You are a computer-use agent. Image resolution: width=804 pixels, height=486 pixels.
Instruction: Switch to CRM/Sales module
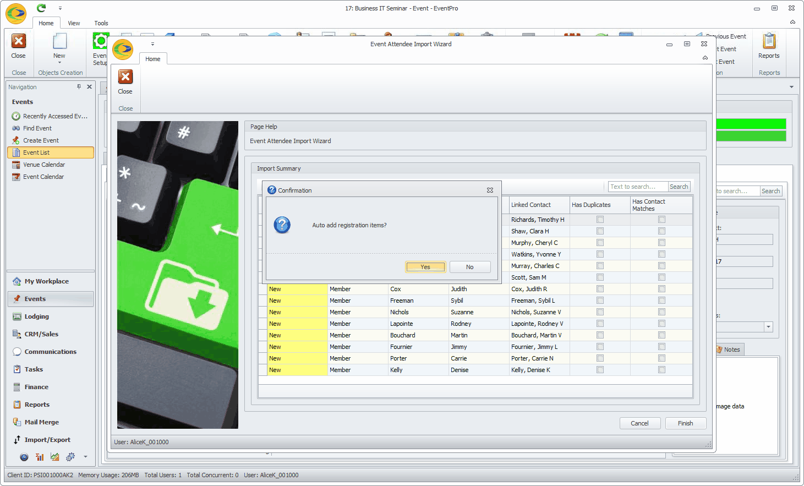(51, 334)
